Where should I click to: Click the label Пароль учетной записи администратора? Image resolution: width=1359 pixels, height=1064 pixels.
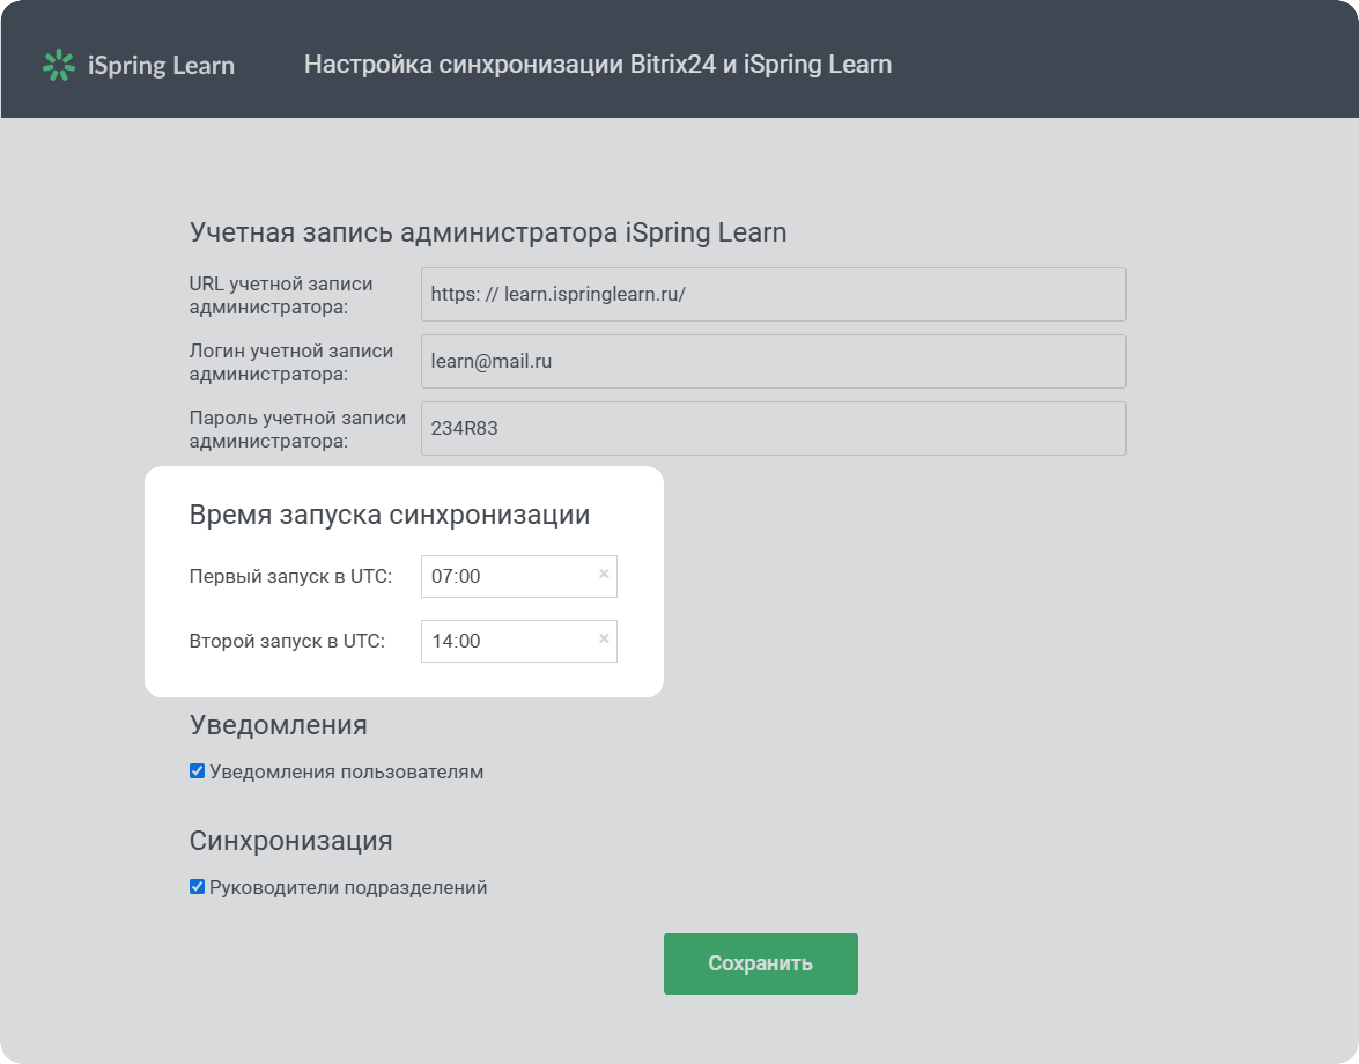[298, 429]
